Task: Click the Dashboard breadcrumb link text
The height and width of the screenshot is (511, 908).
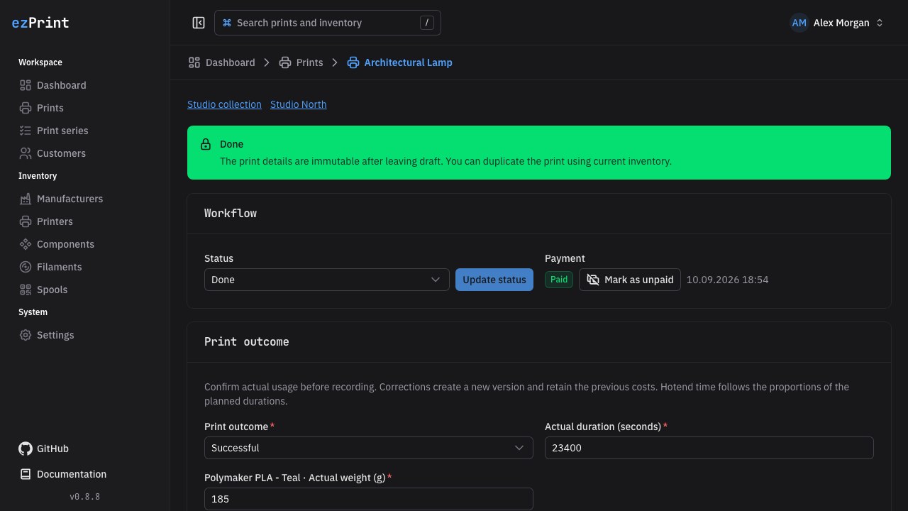Action: (x=231, y=62)
